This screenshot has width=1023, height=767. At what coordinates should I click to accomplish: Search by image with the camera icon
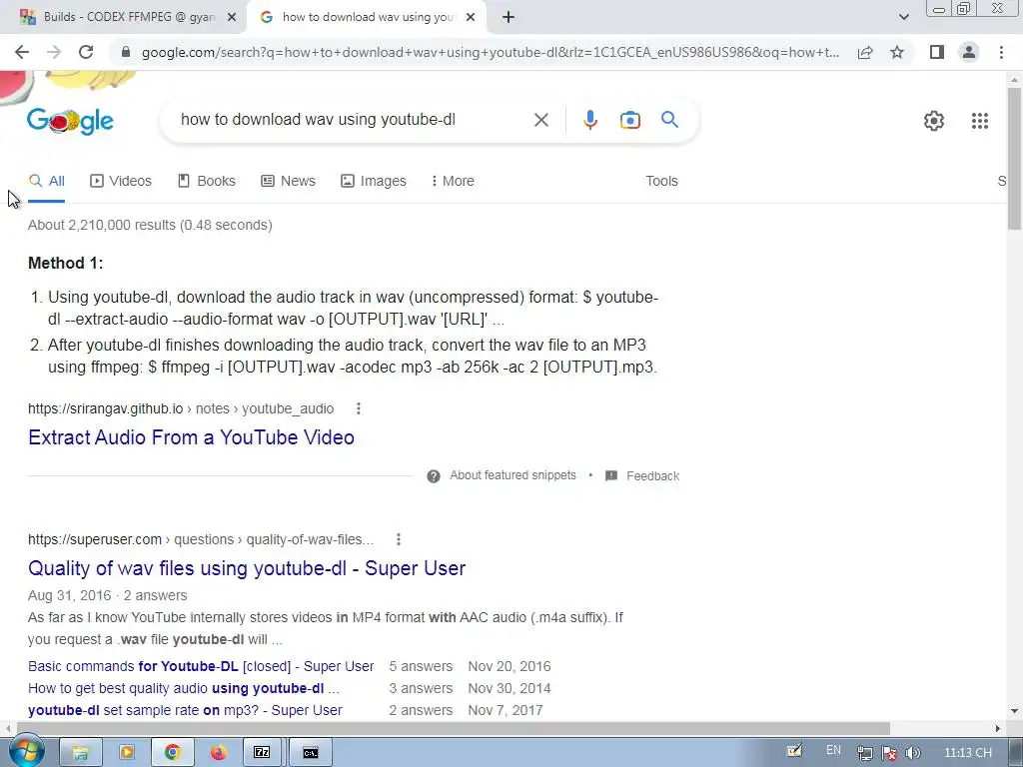coord(629,120)
